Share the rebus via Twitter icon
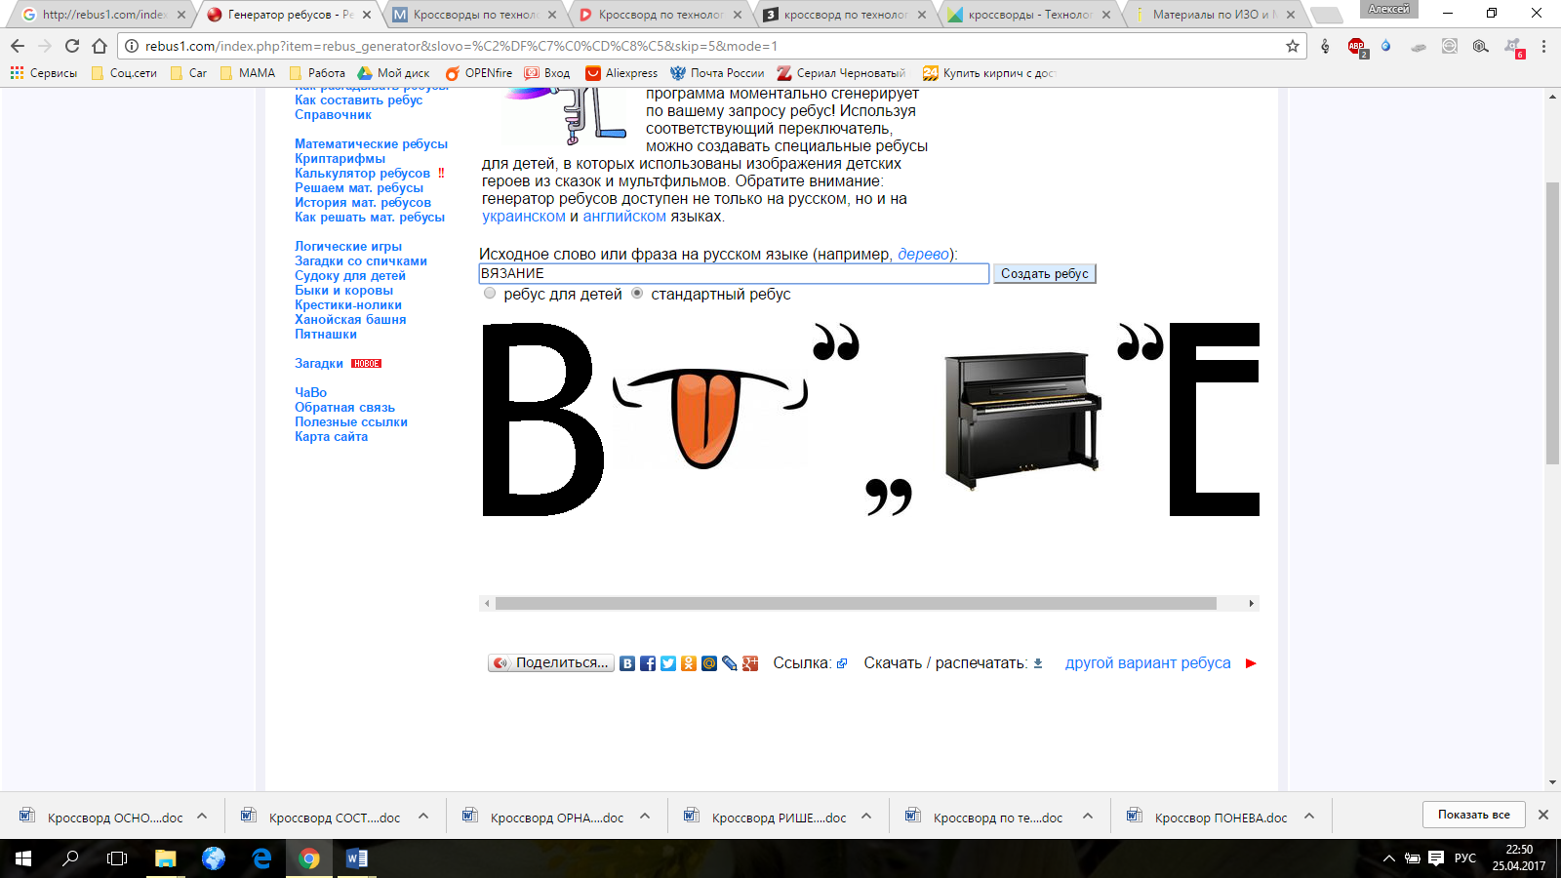This screenshot has width=1561, height=878. (x=668, y=663)
